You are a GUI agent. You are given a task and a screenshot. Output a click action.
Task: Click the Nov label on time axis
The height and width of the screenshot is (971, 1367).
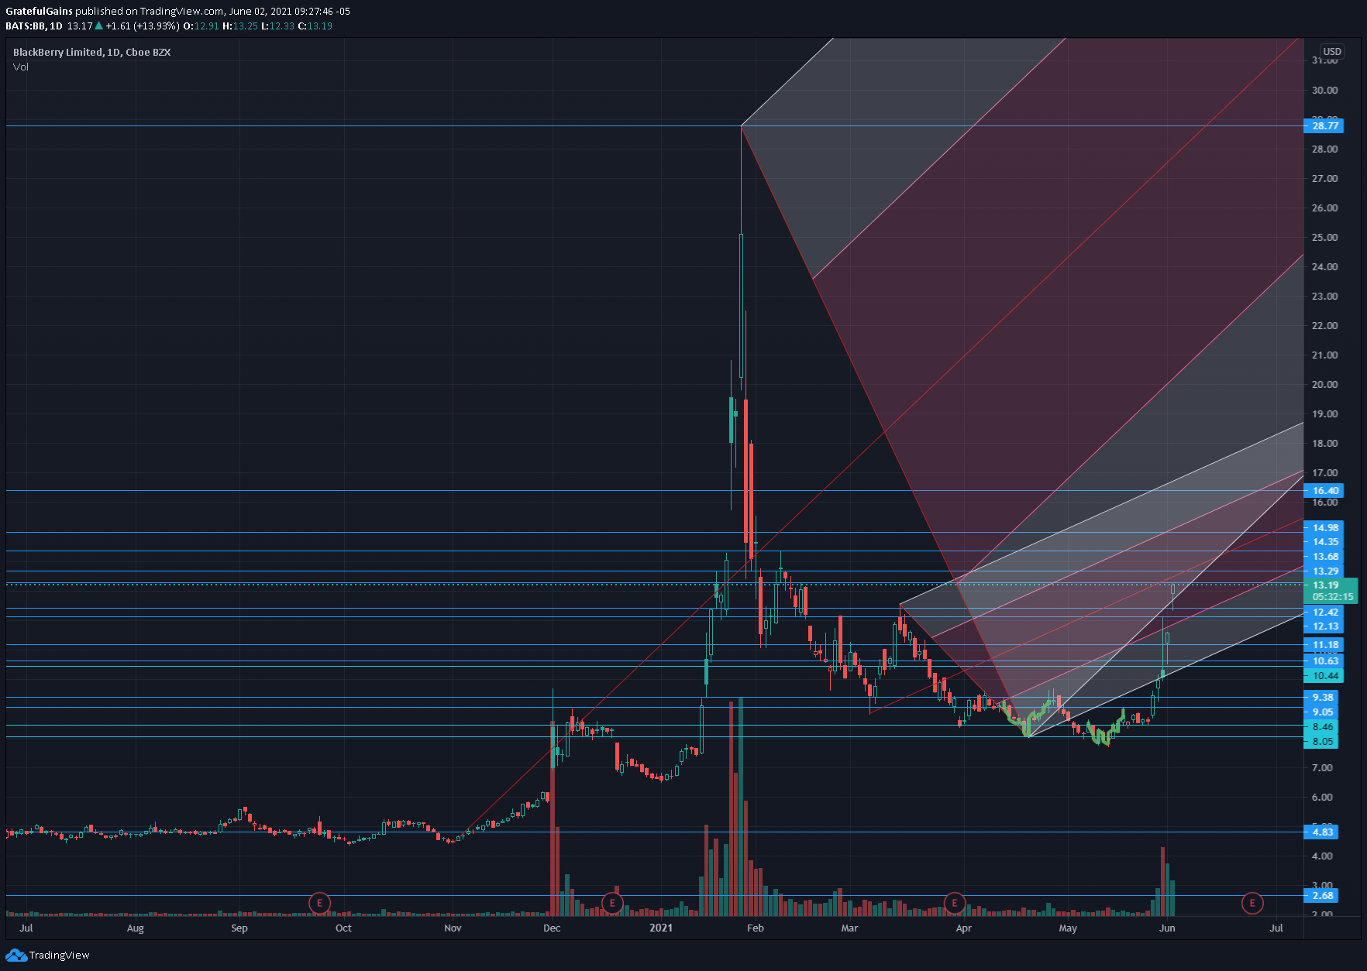point(453,928)
